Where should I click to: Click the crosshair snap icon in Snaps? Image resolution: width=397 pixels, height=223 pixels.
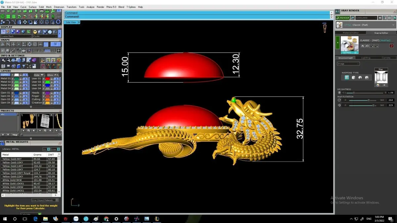(14, 44)
